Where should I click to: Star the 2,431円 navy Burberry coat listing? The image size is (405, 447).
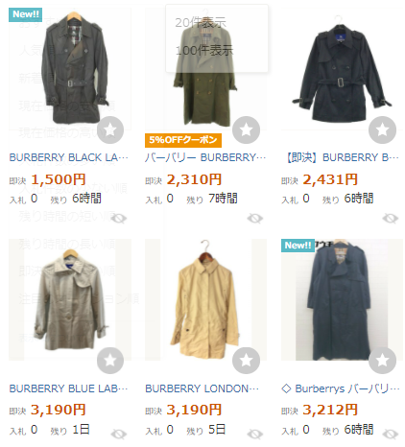pyautogui.click(x=382, y=129)
